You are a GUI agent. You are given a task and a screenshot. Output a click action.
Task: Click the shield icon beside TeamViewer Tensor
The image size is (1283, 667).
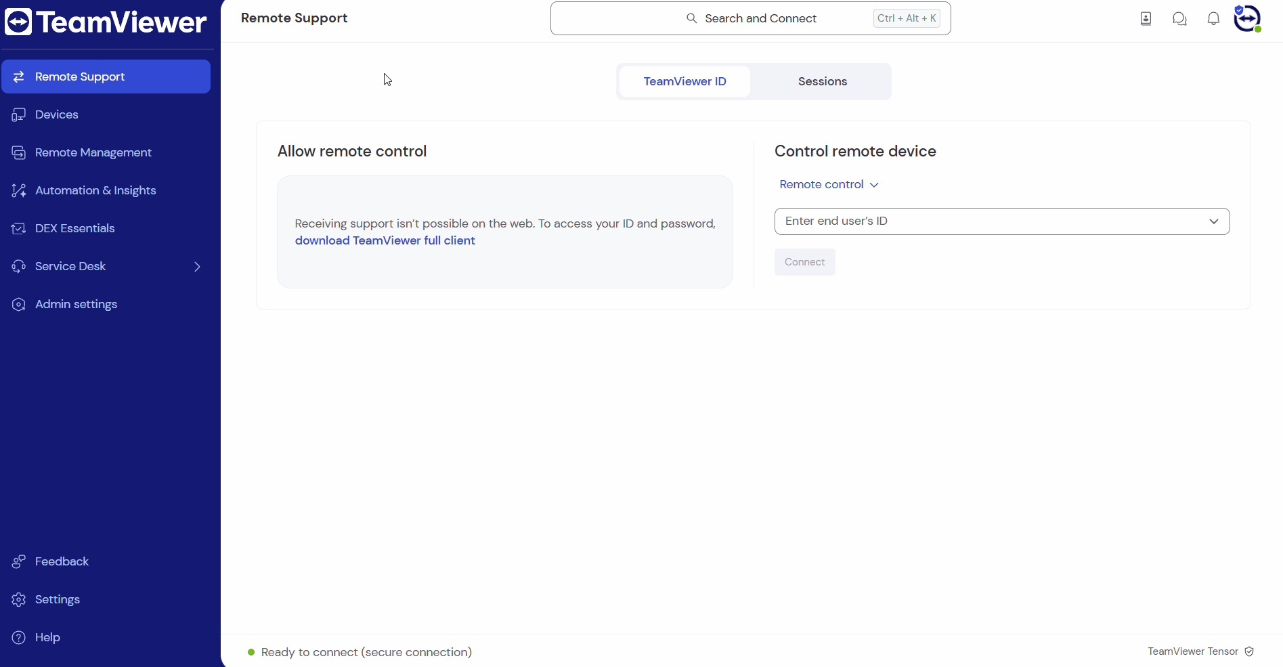click(1249, 651)
